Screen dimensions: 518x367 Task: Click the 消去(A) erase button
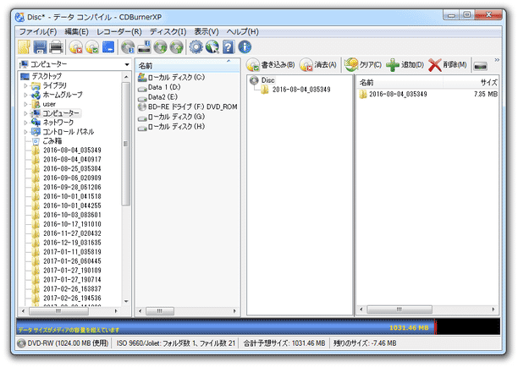318,64
